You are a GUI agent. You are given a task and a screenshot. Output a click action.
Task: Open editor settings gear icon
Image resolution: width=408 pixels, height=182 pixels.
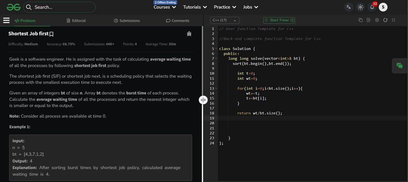tap(377, 20)
